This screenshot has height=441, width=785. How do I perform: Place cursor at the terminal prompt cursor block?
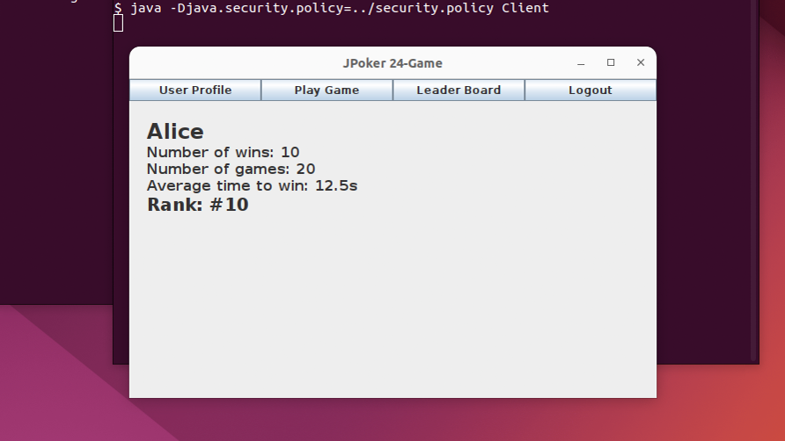[118, 23]
